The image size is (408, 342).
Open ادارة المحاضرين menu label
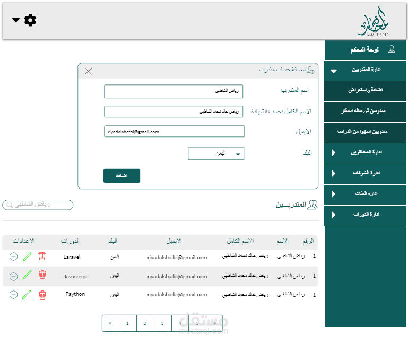coord(367,152)
